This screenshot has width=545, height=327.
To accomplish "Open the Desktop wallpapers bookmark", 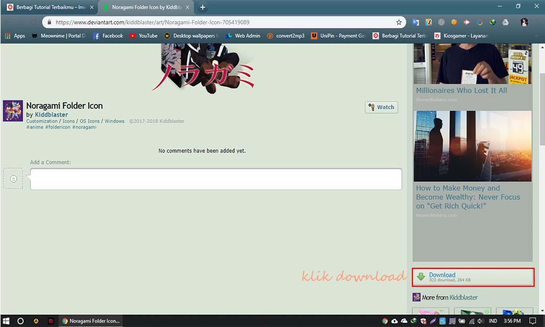I will (x=191, y=36).
